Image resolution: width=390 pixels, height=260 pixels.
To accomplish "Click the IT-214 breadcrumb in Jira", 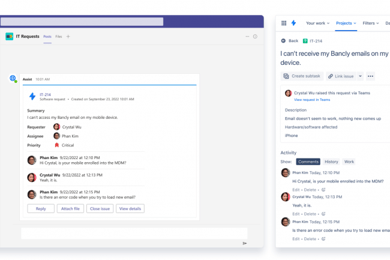I will (316, 41).
